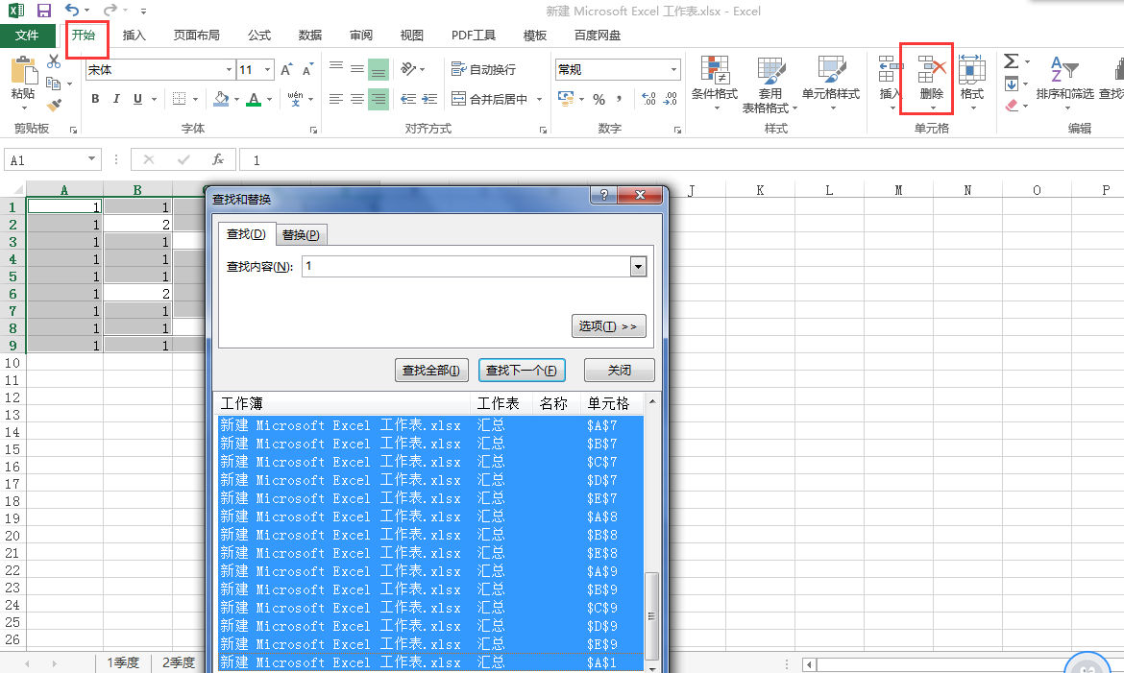Click 选项 Options button in dialog
Viewport: 1124px width, 673px height.
609,326
